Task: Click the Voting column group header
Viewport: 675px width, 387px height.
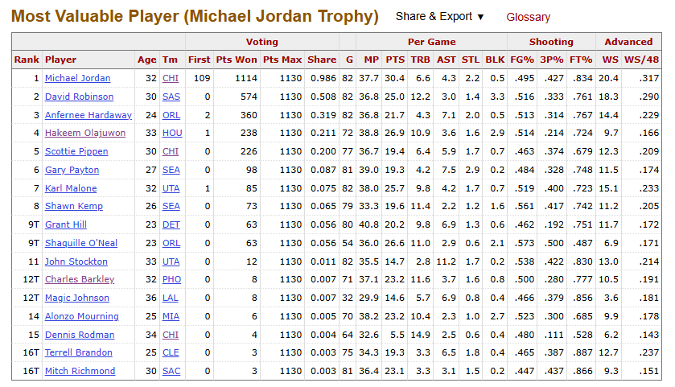Action: click(261, 42)
